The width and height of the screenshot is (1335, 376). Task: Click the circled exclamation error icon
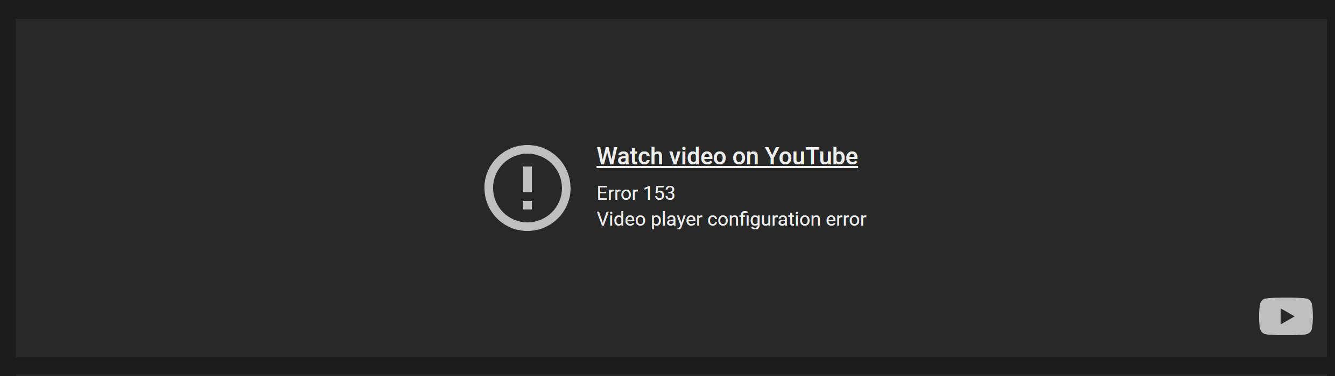pyautogui.click(x=527, y=188)
